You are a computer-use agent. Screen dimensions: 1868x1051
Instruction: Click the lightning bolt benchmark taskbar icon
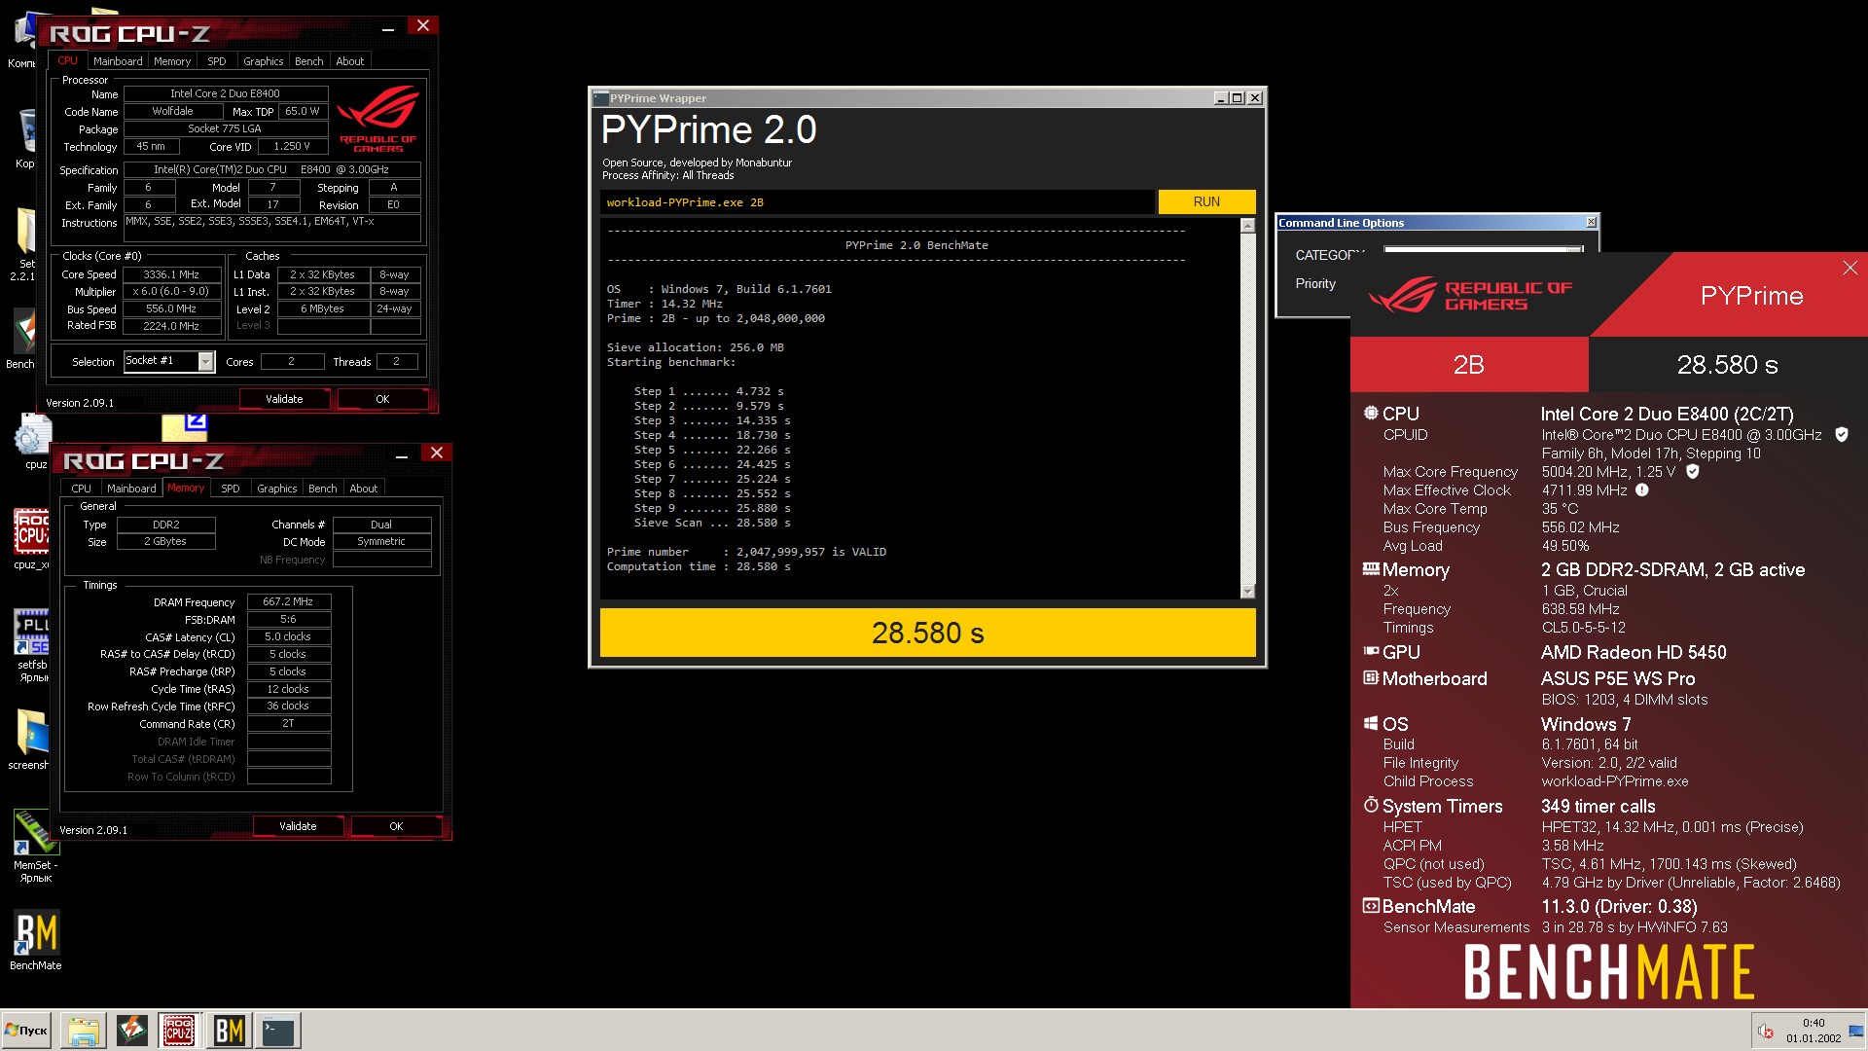[x=131, y=1031]
